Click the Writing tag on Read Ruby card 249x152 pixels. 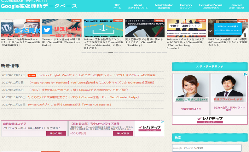[159, 21]
